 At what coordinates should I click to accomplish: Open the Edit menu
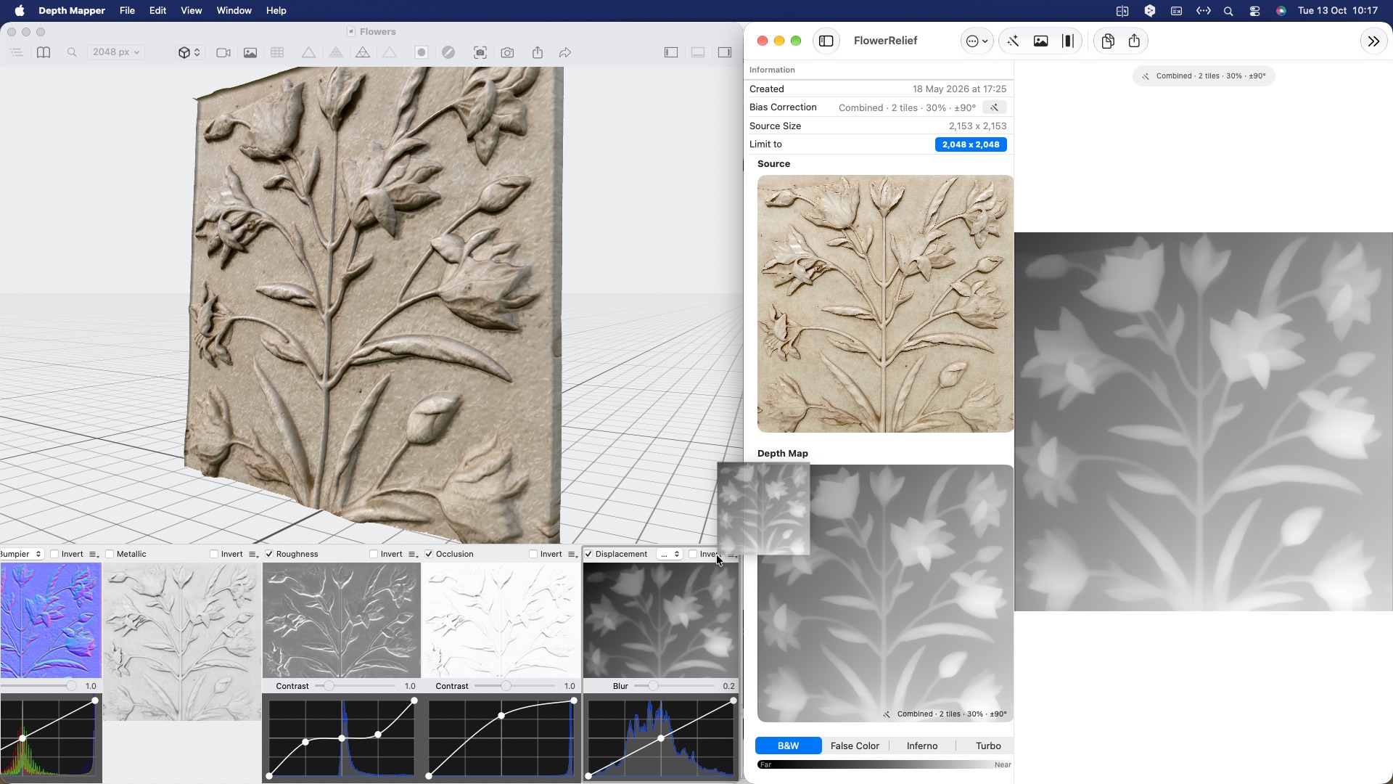coord(157,10)
